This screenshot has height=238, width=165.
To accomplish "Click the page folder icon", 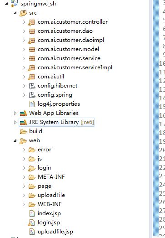I will (x=32, y=186).
